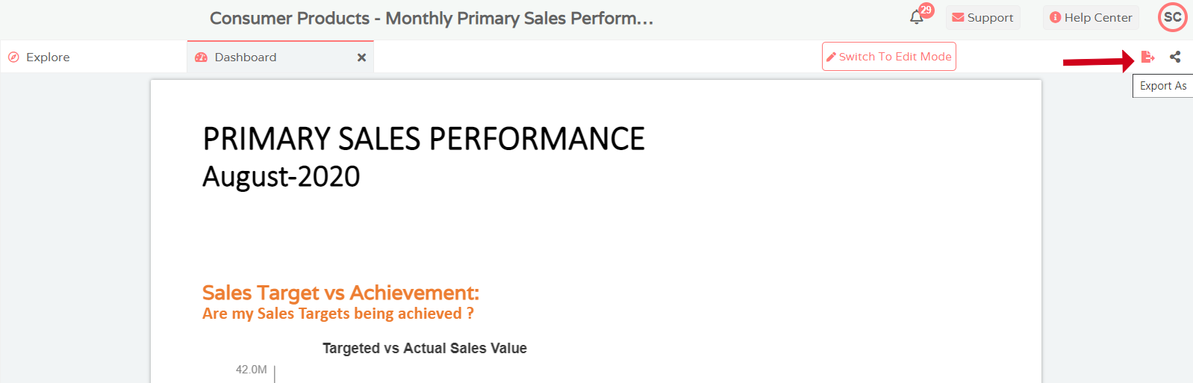Click Switch To Edit Mode button
This screenshot has height=383, width=1193.
point(889,57)
